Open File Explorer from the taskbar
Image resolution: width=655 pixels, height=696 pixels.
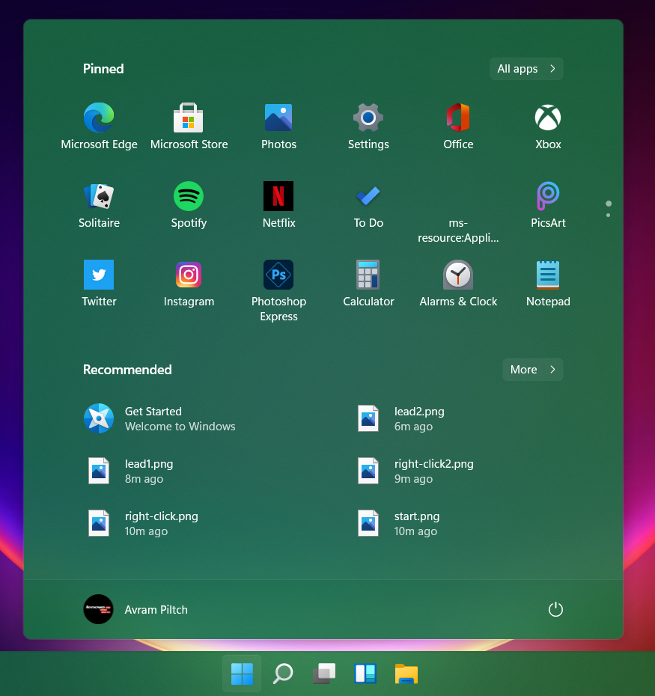406,674
